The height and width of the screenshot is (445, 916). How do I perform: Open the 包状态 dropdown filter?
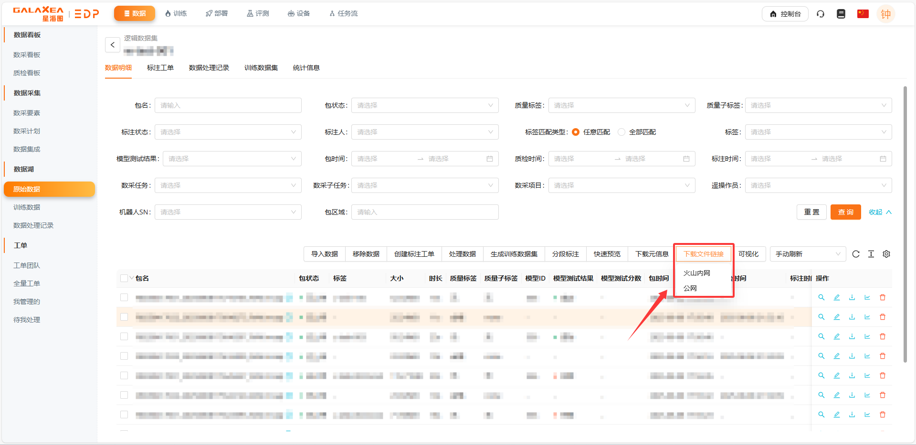tap(424, 105)
